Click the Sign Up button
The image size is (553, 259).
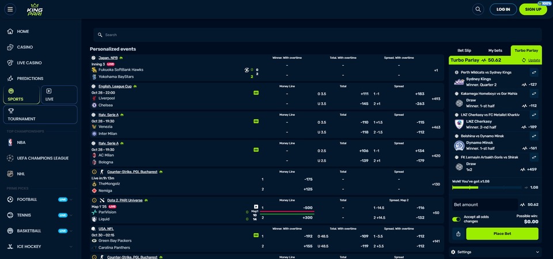pyautogui.click(x=533, y=9)
